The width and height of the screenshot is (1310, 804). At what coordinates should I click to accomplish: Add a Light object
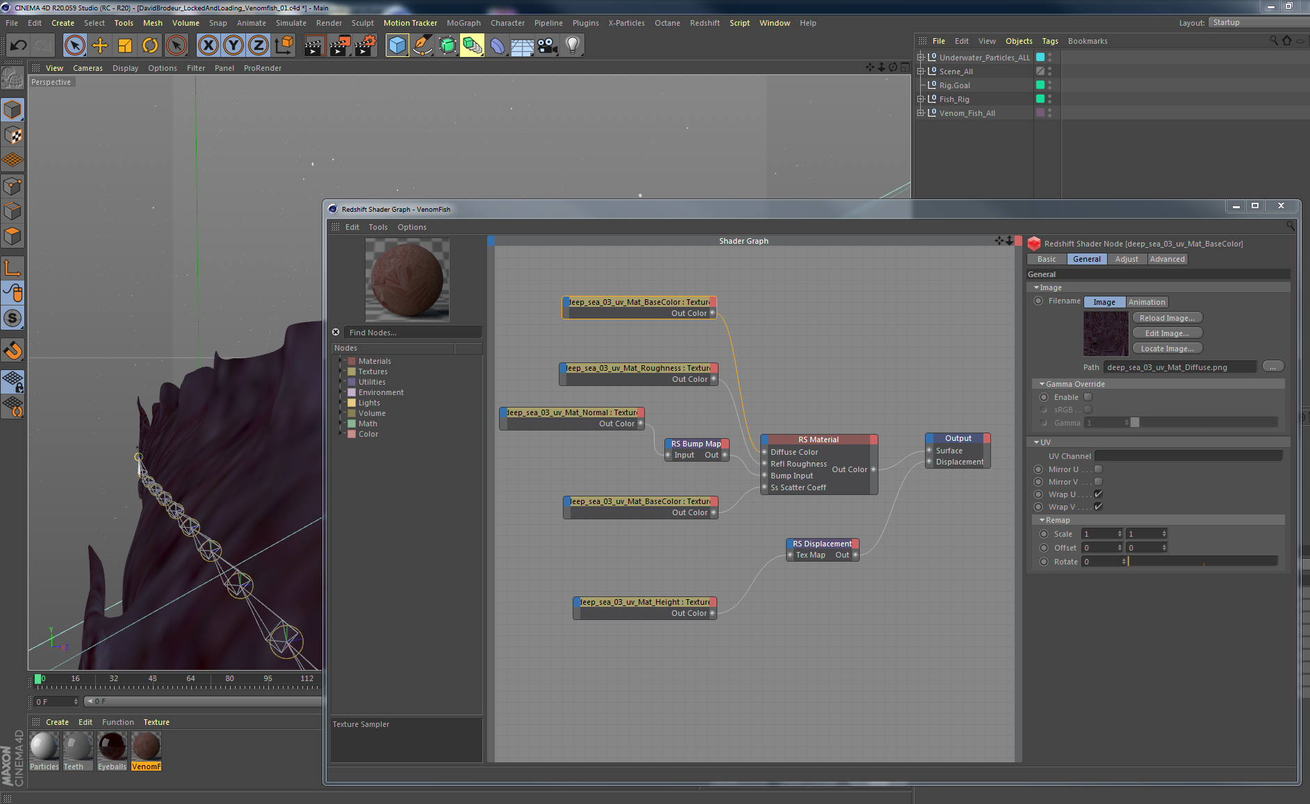pos(573,46)
